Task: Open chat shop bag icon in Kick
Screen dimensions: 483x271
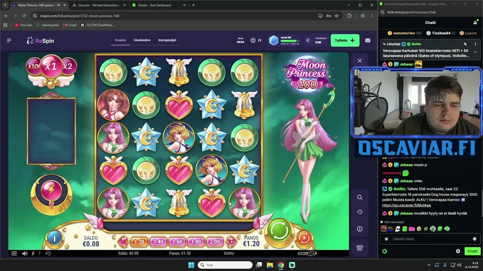Action: tap(475, 23)
